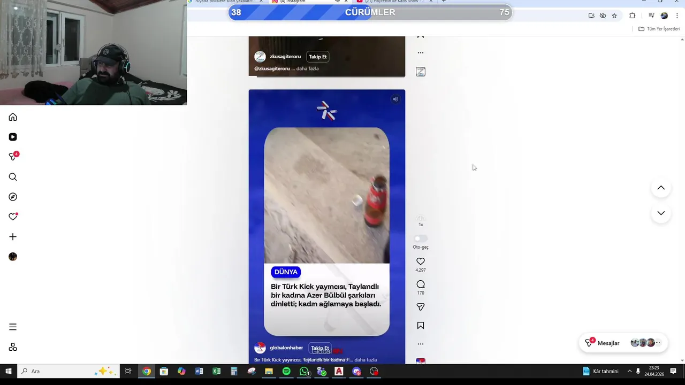
Task: Open Chrome profile avatar
Action: (x=664, y=16)
